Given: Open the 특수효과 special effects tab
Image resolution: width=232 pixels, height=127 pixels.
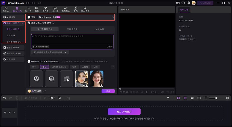Looking at the screenshot, I should click(85, 10).
